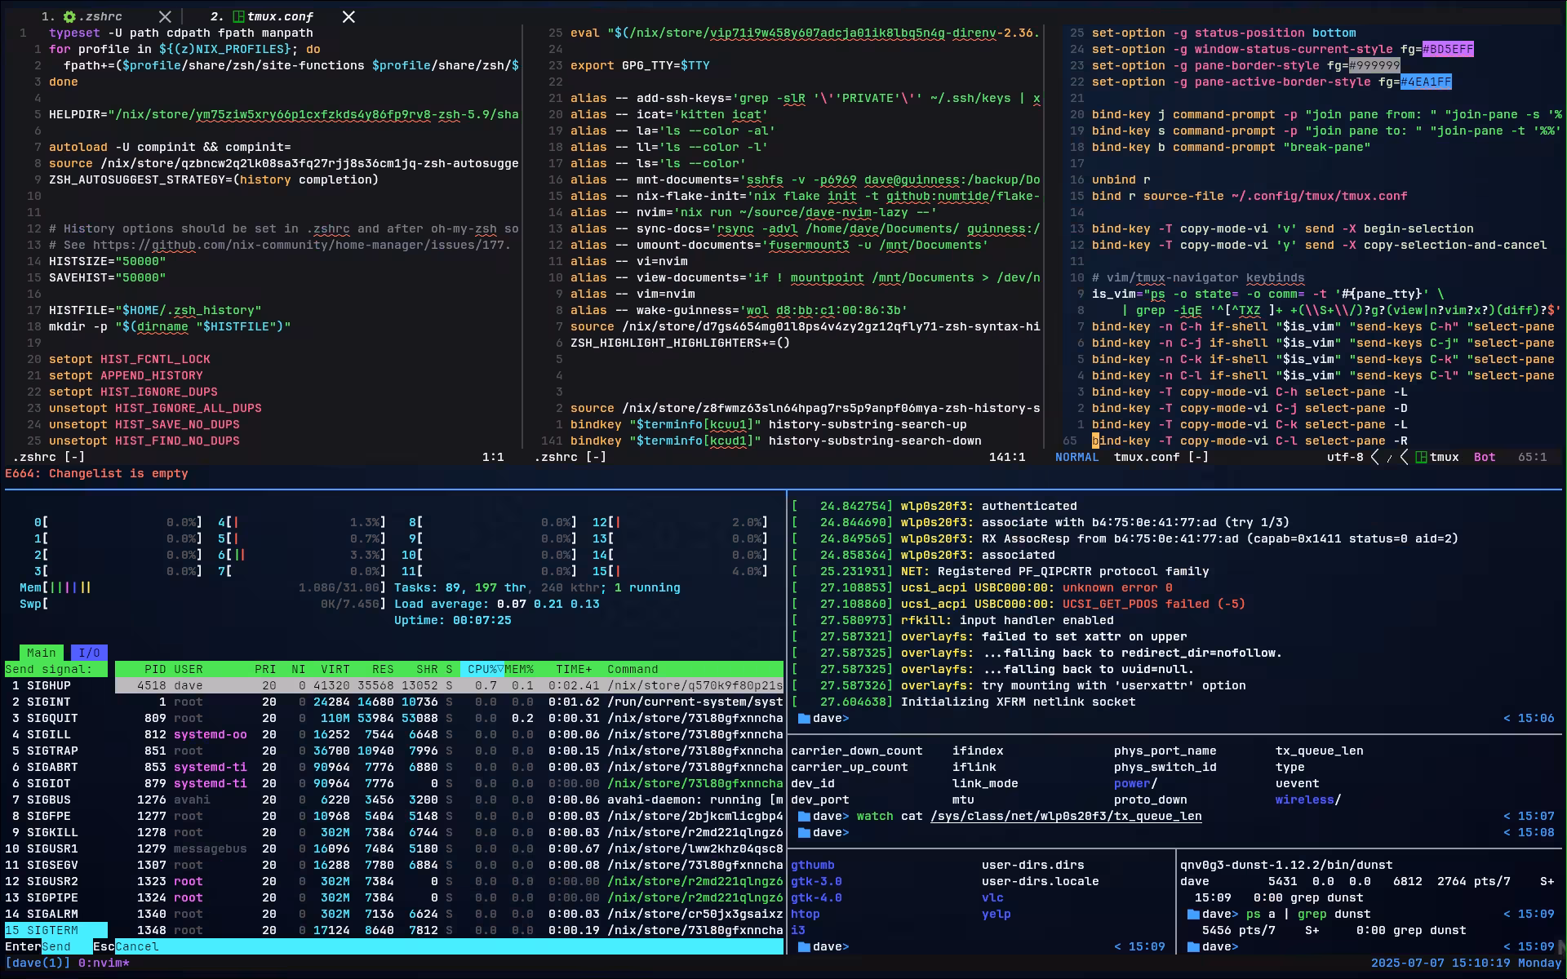The height and width of the screenshot is (979, 1567).
Task: Click the gthumb directory entry
Action: [813, 865]
